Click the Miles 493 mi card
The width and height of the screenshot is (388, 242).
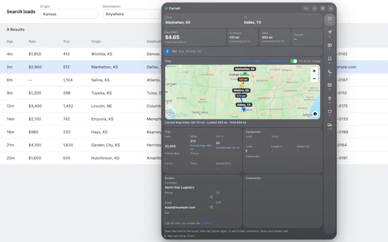click(x=275, y=38)
